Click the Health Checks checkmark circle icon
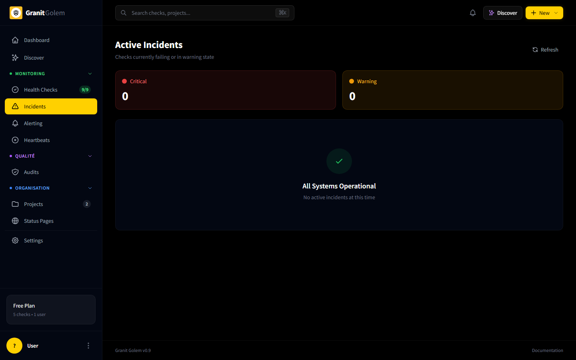Image resolution: width=576 pixels, height=360 pixels. (15, 90)
